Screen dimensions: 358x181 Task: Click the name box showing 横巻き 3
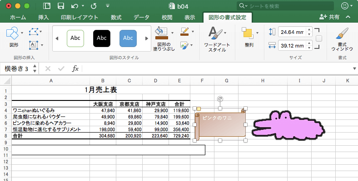click(16, 68)
